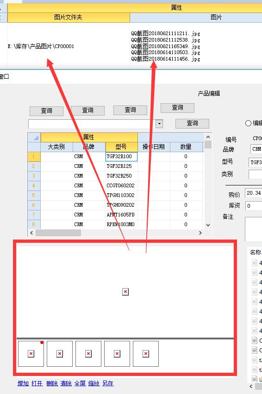The width and height of the screenshot is (262, 394).
Task: Toggle the 编辑 radio button
Action: [248, 123]
